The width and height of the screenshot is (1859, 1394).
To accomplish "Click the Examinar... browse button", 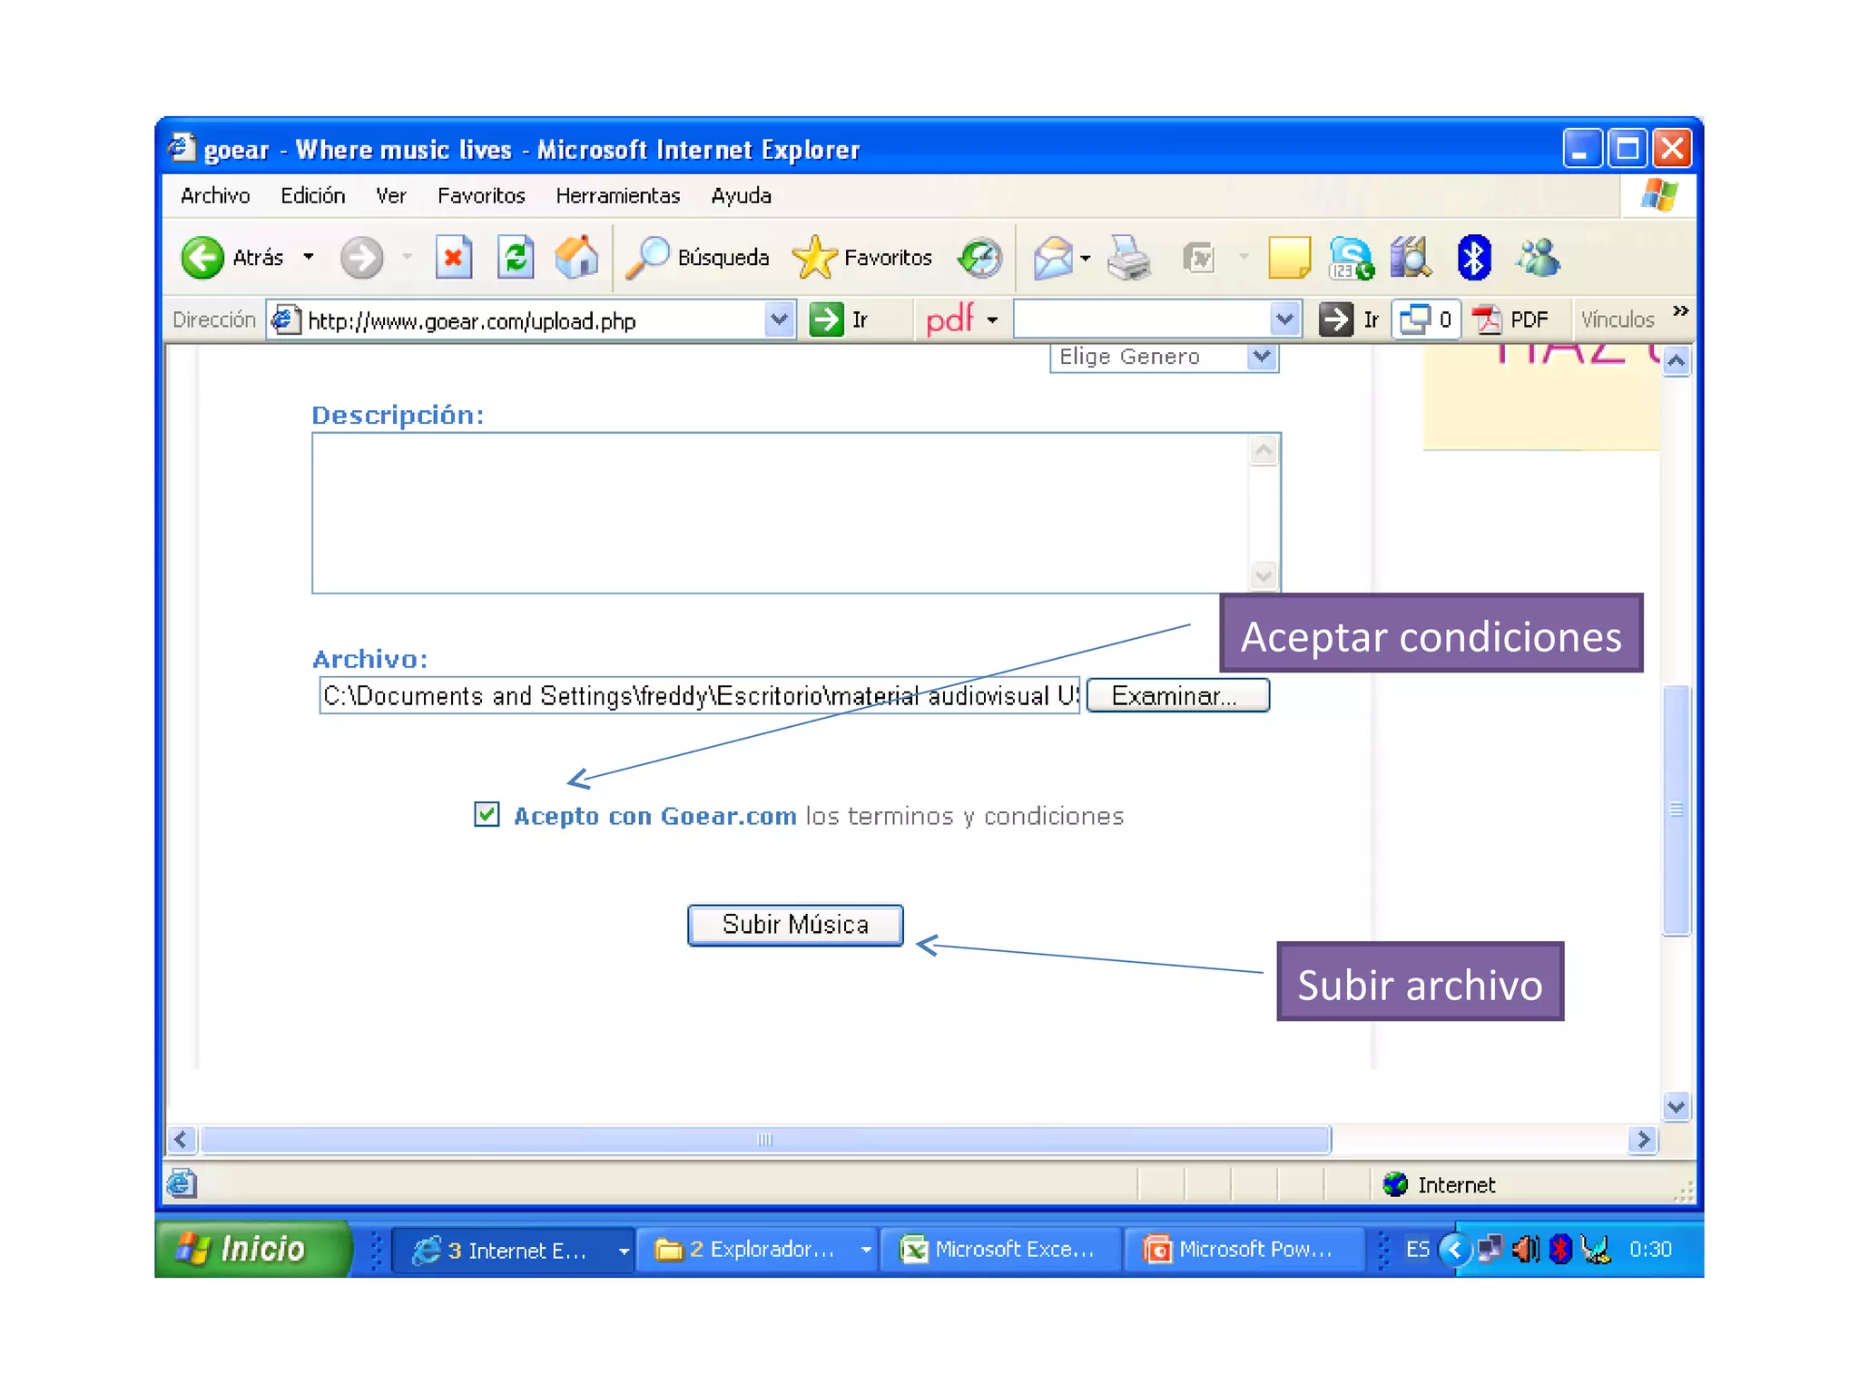I will pos(1177,696).
